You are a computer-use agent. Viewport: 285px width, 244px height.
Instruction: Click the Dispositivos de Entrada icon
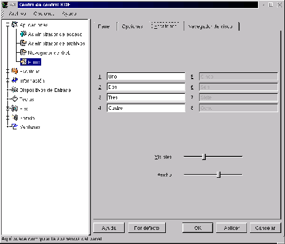coord(15,90)
